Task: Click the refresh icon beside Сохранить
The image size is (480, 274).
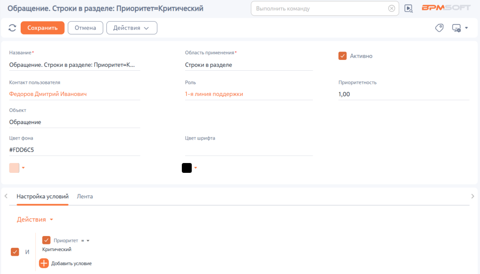Action: coord(12,28)
